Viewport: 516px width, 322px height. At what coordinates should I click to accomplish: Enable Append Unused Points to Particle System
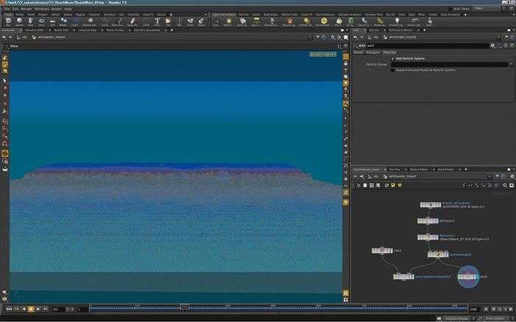click(x=393, y=70)
